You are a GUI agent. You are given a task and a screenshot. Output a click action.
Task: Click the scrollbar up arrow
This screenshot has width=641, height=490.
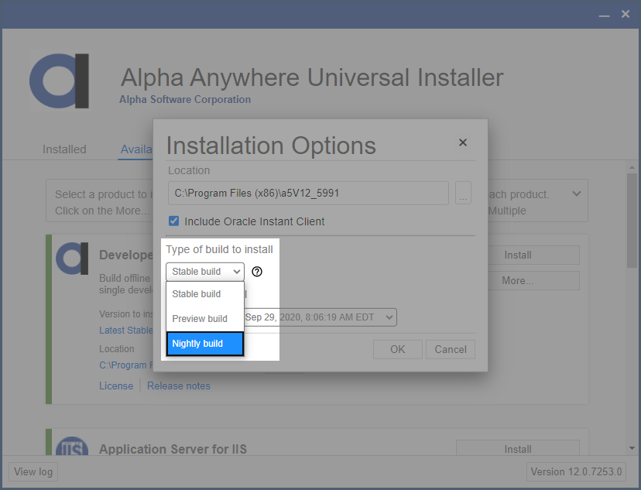coord(632,167)
